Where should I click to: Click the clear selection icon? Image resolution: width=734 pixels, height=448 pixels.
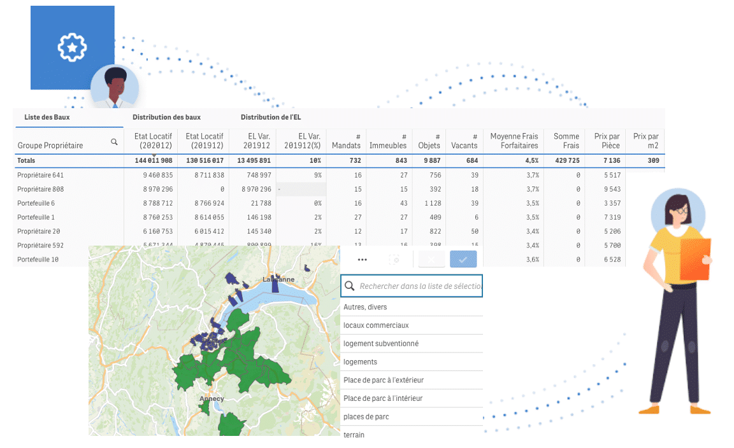(x=394, y=260)
